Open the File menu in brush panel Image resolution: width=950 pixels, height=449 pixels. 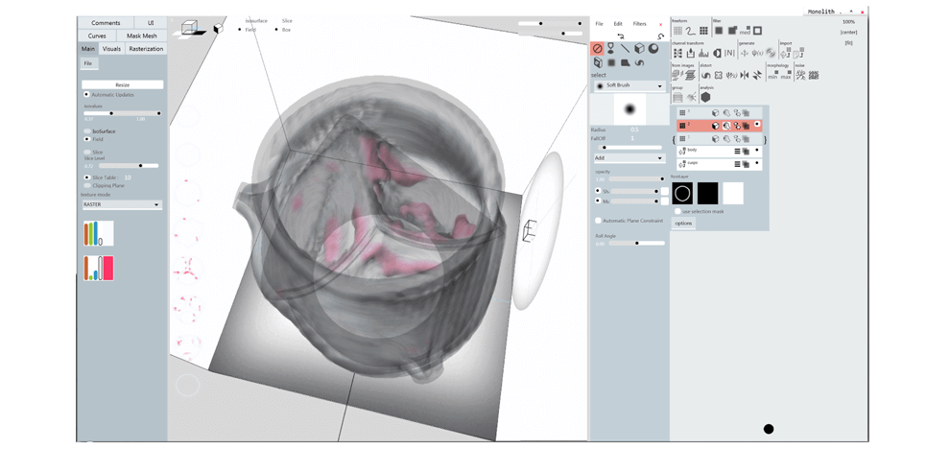pos(599,24)
